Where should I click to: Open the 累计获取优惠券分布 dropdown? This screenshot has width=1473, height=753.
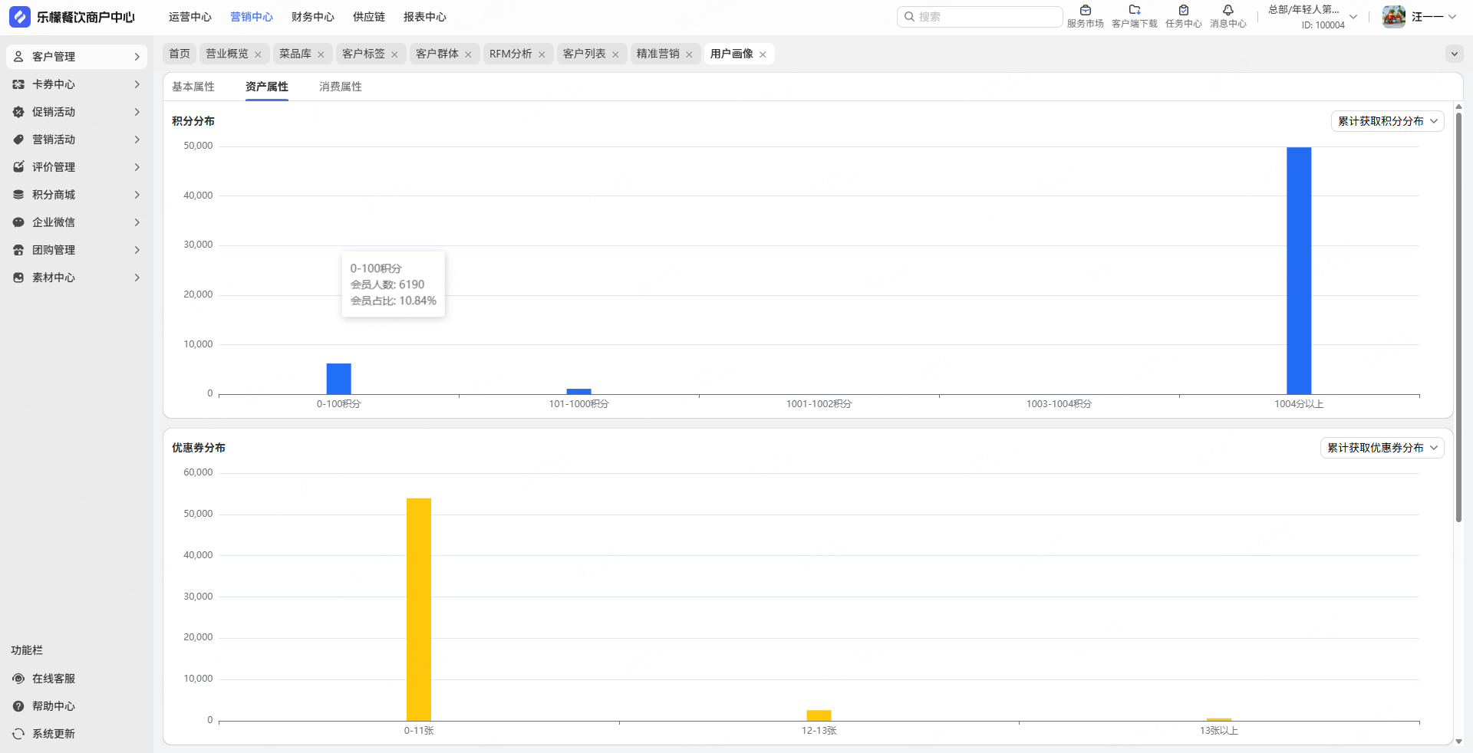point(1382,448)
